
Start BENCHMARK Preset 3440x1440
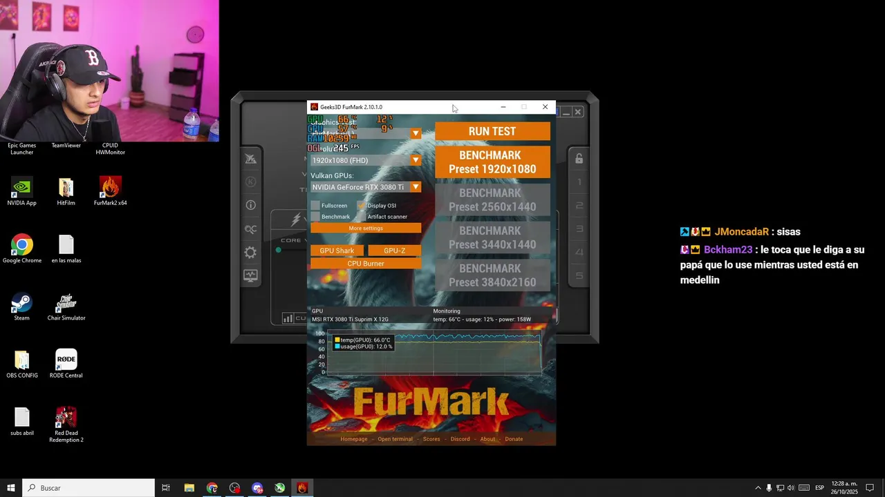pos(492,237)
